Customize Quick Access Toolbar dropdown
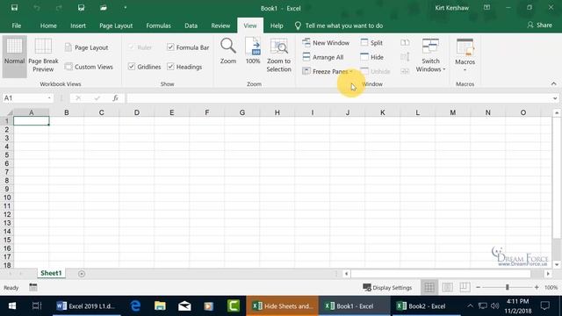Viewport: 562px width, 316px height. click(x=125, y=8)
